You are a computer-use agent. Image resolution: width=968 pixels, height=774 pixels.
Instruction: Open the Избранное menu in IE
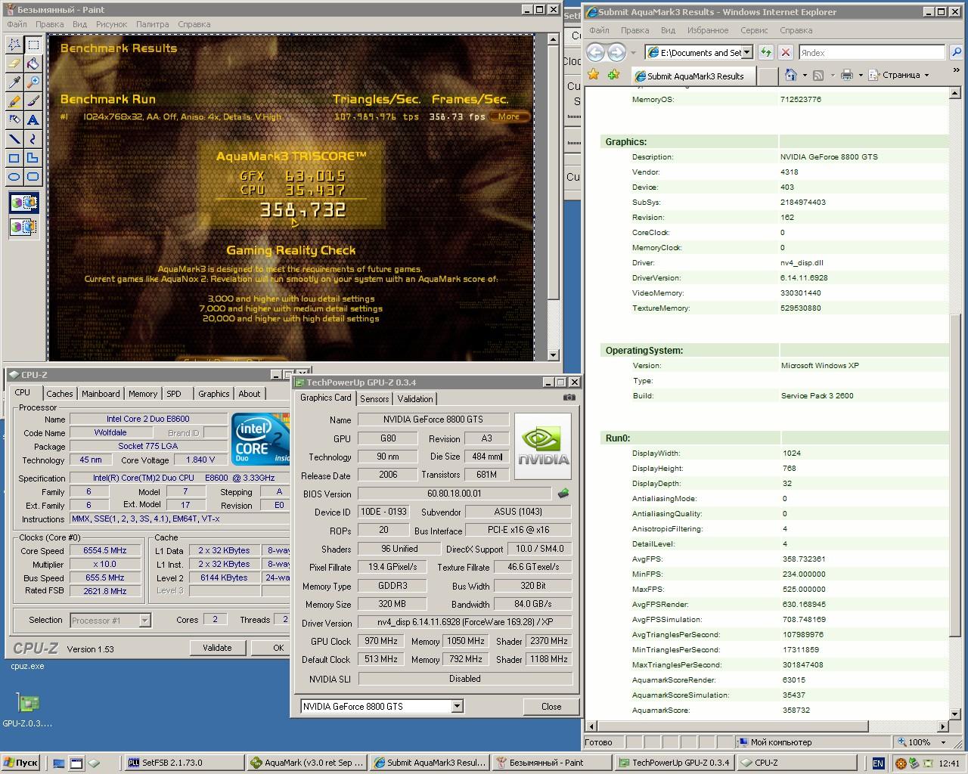tap(708, 30)
